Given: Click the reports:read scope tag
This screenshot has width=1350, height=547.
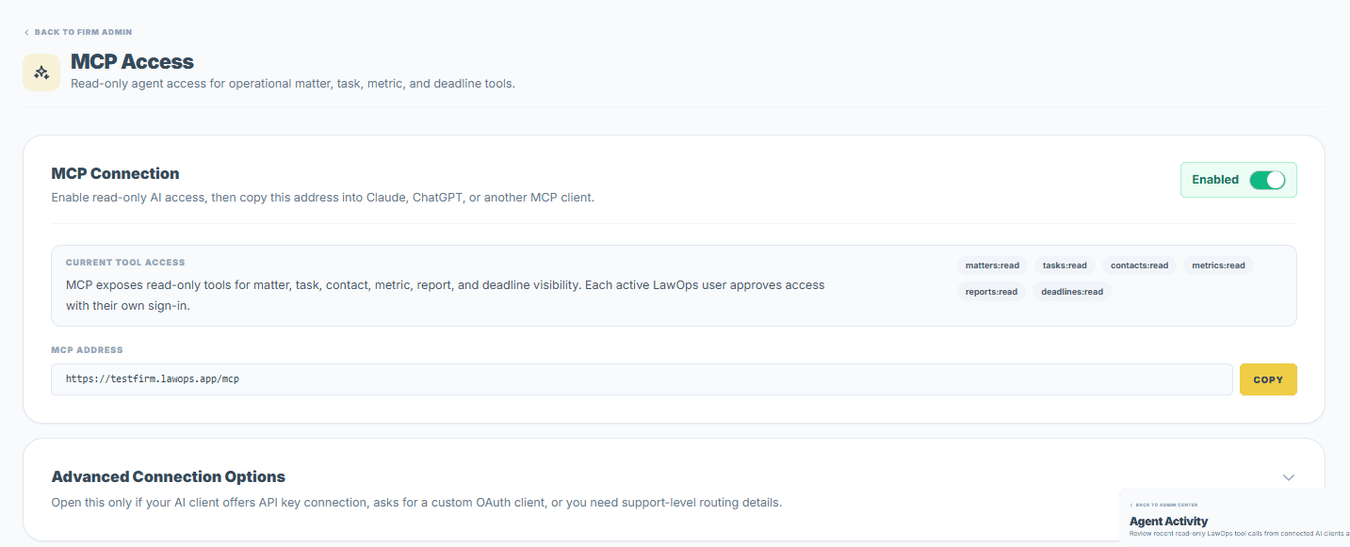Looking at the screenshot, I should 991,292.
